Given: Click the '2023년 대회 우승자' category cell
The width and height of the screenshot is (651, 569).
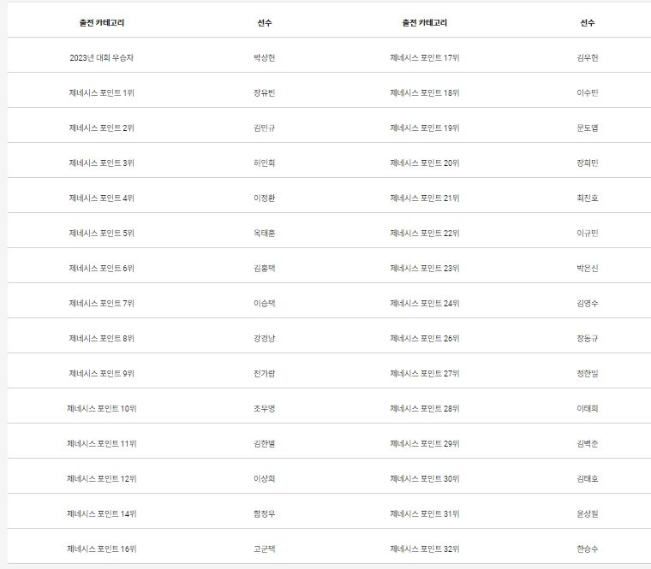Looking at the screenshot, I should 102,57.
